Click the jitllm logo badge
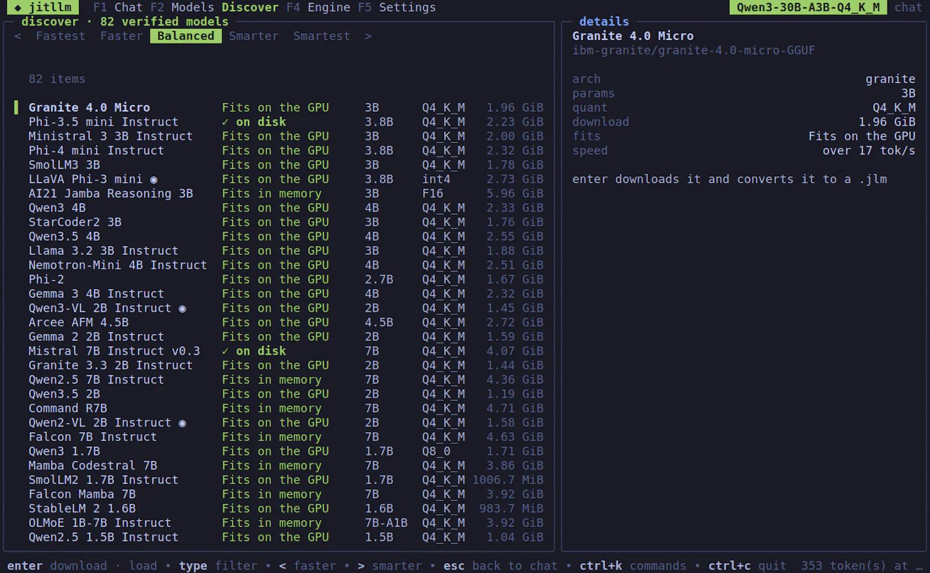 click(x=43, y=7)
